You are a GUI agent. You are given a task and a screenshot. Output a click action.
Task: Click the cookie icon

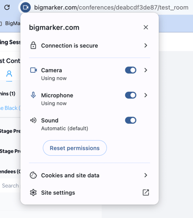click(x=33, y=175)
